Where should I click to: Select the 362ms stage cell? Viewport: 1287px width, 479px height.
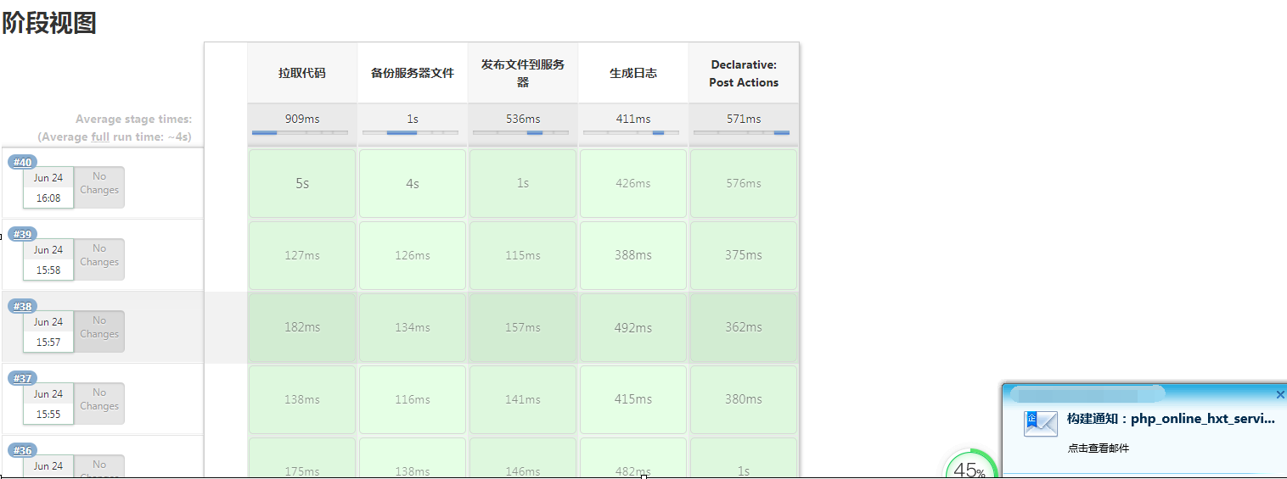coord(744,327)
